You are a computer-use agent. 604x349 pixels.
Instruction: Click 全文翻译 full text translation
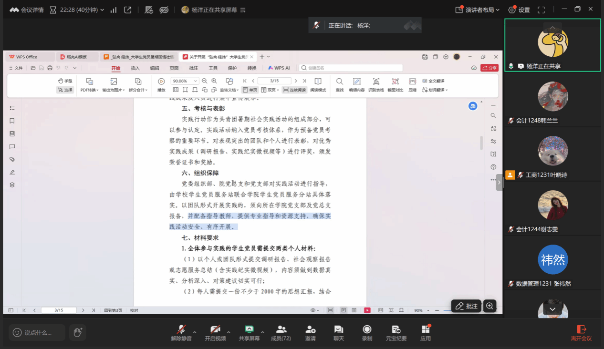pos(433,81)
